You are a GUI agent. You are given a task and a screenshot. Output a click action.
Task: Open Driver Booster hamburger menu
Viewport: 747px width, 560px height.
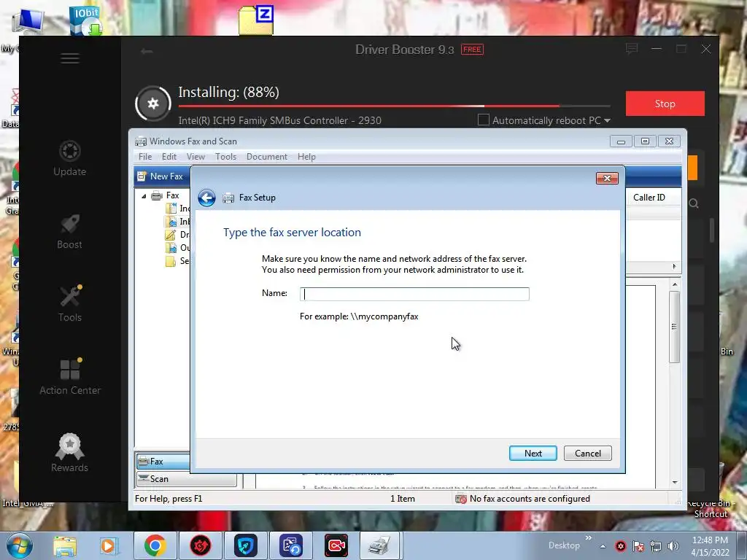[70, 58]
